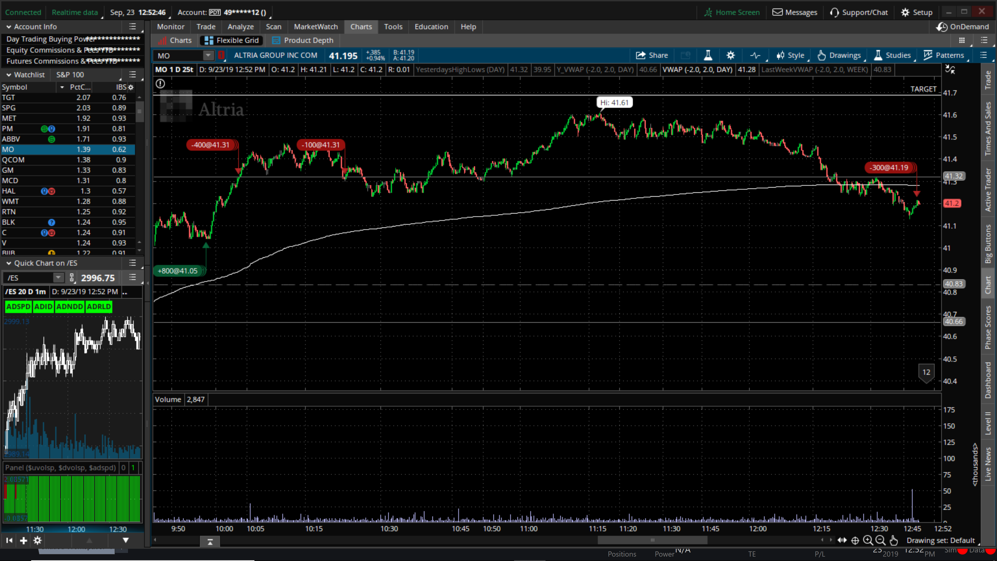Toggle the chart alert exclamation icon

pos(160,84)
